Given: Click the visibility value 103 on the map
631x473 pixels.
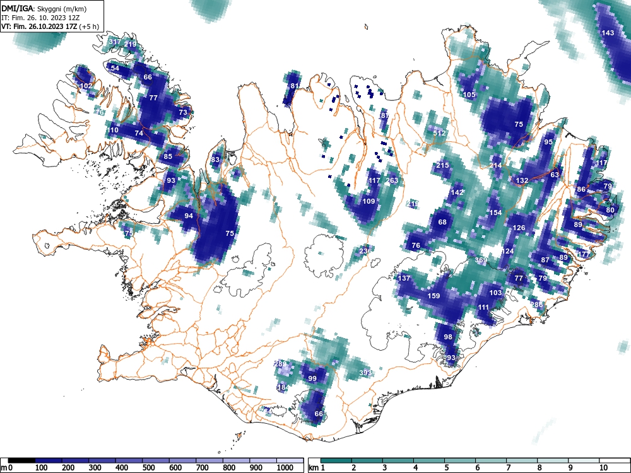Looking at the screenshot, I should coord(495,293).
